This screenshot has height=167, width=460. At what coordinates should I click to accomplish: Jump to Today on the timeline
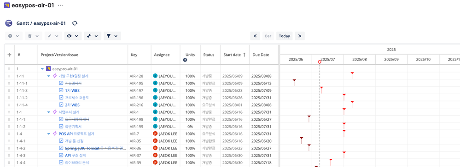pyautogui.click(x=284, y=36)
